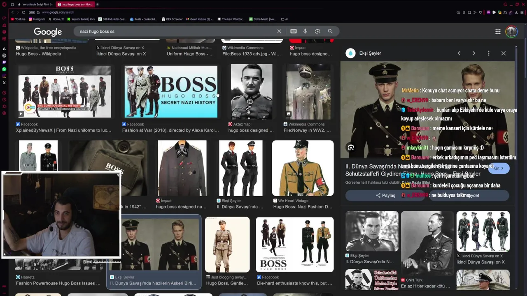Reload the page in browser toolbar
This screenshot has width=527, height=296.
[x=23, y=12]
